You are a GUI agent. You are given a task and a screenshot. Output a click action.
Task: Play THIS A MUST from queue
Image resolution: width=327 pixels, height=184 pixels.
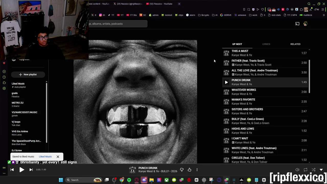(x=265, y=53)
